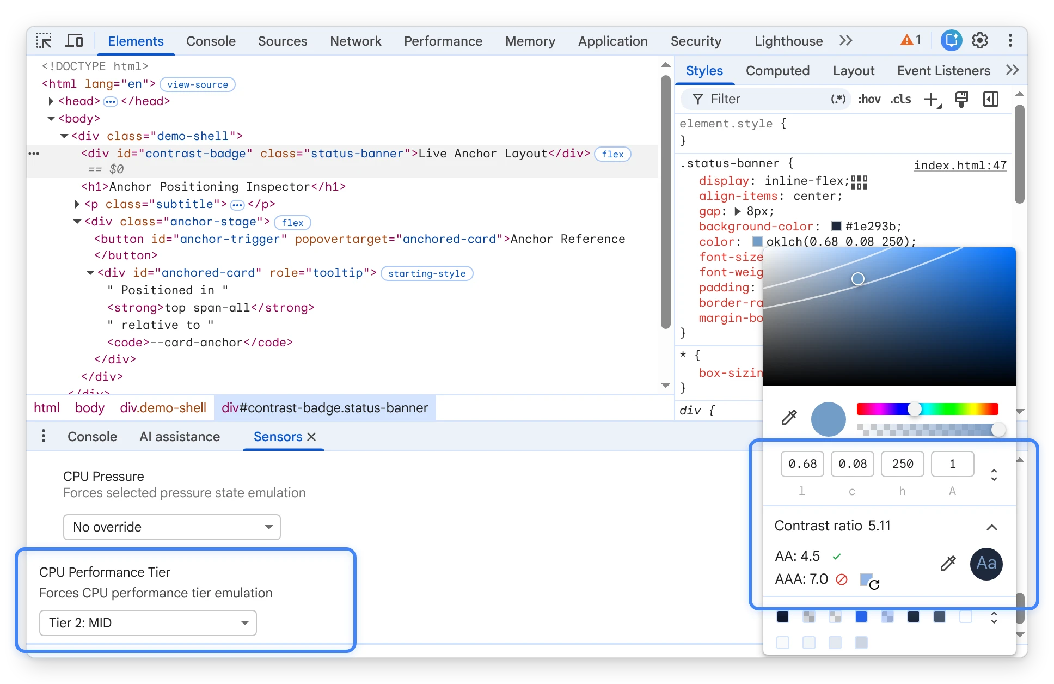Viewport: 1054px width, 684px height.
Task: Click the lightness value input 0.68
Action: [x=802, y=464]
